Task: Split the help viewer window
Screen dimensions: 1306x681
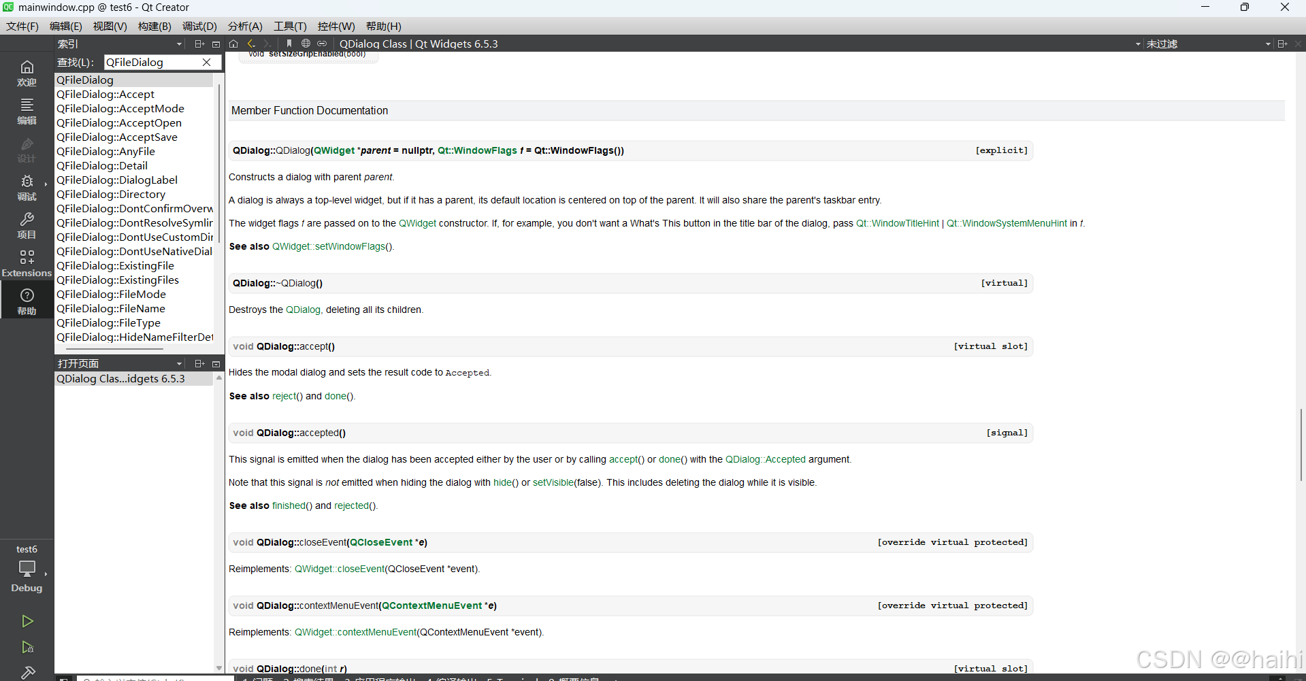Action: 1282,44
